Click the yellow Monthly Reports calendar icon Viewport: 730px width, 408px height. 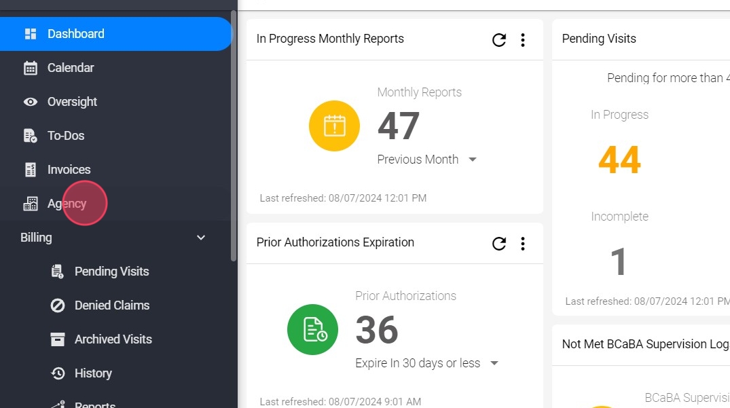point(334,126)
